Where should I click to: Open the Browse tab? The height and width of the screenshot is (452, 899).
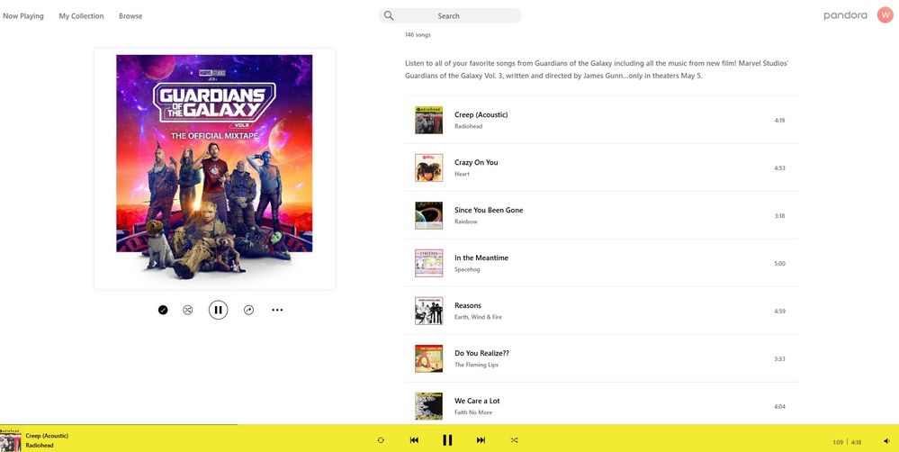pyautogui.click(x=130, y=16)
